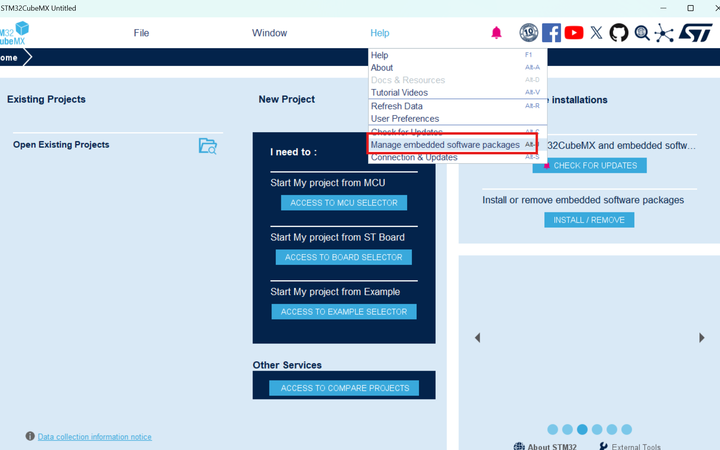Click the globe icon next to About STM32

click(x=519, y=446)
